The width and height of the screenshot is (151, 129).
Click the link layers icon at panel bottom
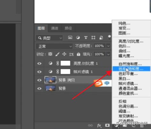click(x=90, y=125)
